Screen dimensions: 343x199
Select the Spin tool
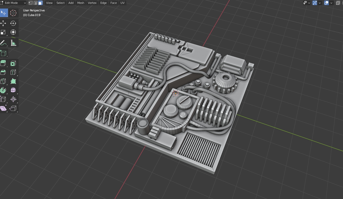(x=4, y=90)
